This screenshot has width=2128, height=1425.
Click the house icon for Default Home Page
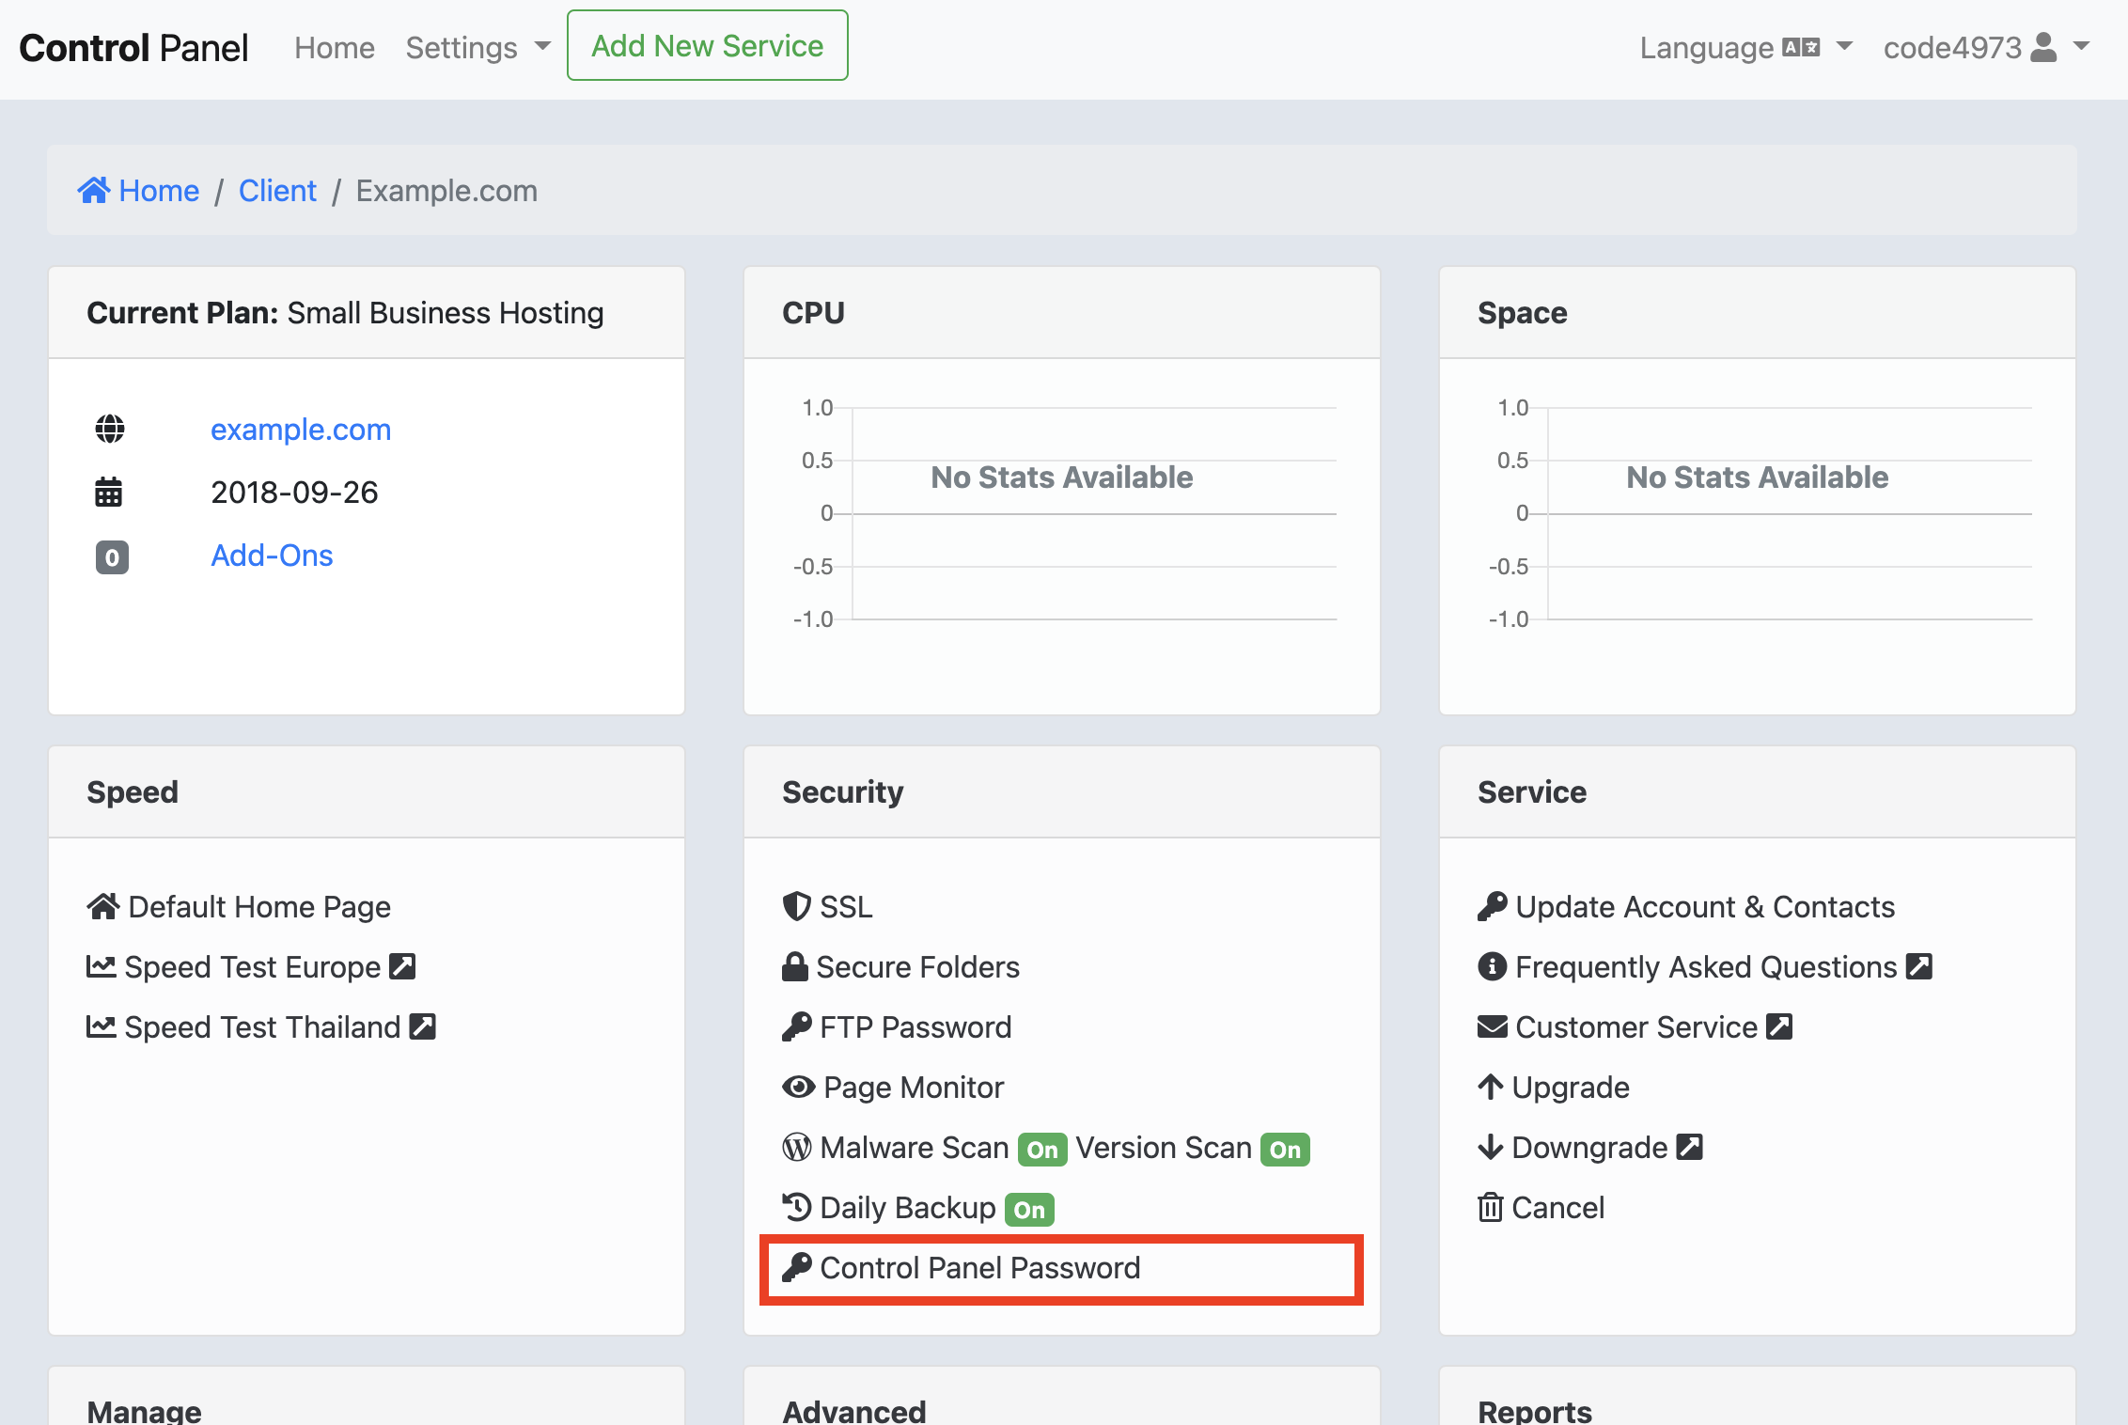pos(103,906)
